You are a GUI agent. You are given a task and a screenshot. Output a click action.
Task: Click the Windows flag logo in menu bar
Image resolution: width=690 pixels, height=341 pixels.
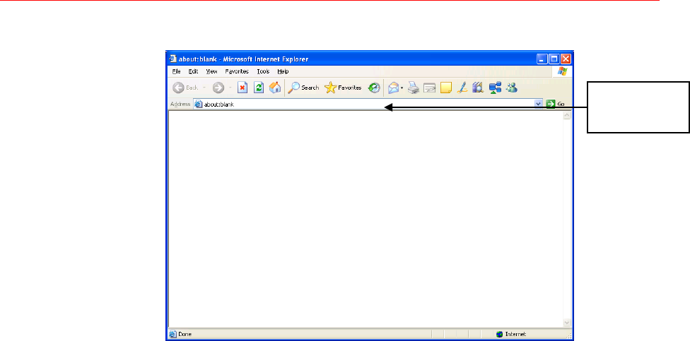point(562,71)
